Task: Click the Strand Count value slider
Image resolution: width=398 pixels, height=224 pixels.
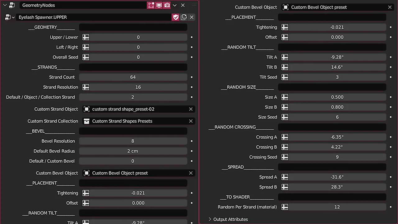Action: [133, 77]
